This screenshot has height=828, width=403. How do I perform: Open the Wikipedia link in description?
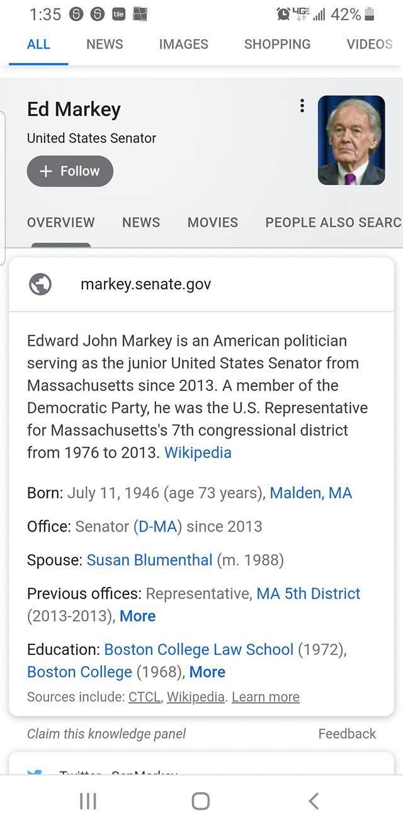198,453
